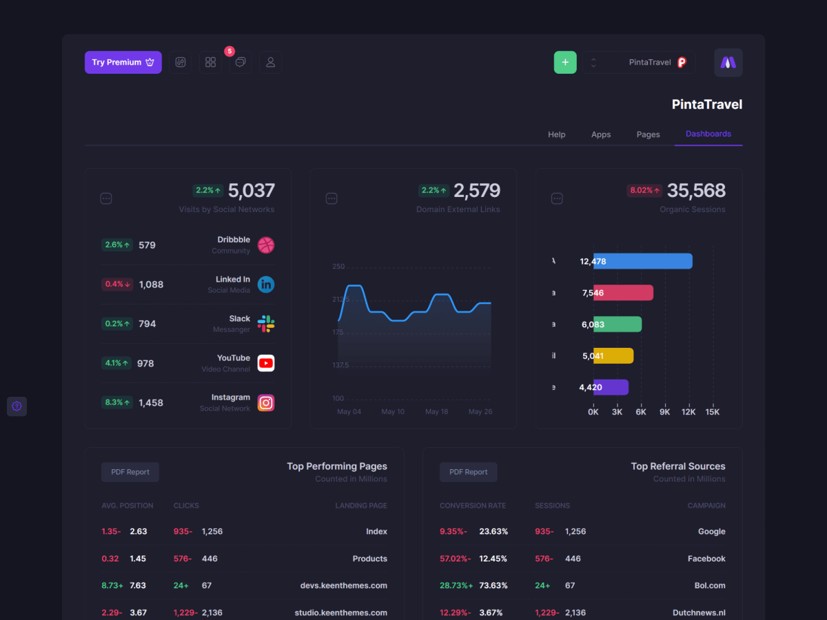827x620 pixels.
Task: Open the user profile icon
Action: [x=270, y=62]
